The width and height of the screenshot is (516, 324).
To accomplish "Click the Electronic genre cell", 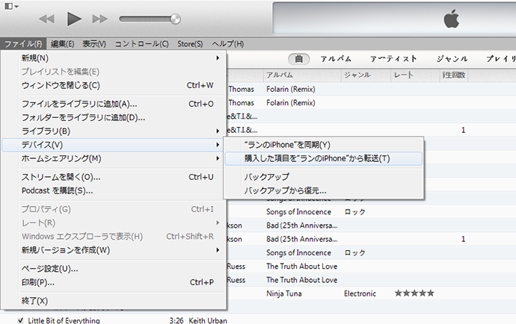I will click(360, 293).
